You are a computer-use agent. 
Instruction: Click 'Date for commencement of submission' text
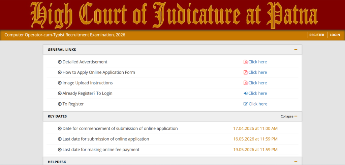pos(120,129)
